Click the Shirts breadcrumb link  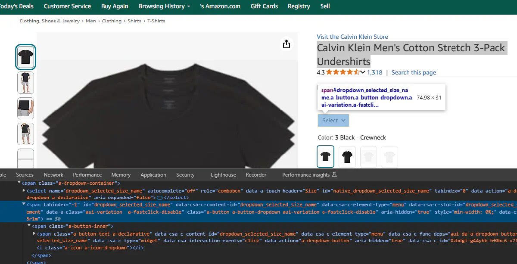134,21
